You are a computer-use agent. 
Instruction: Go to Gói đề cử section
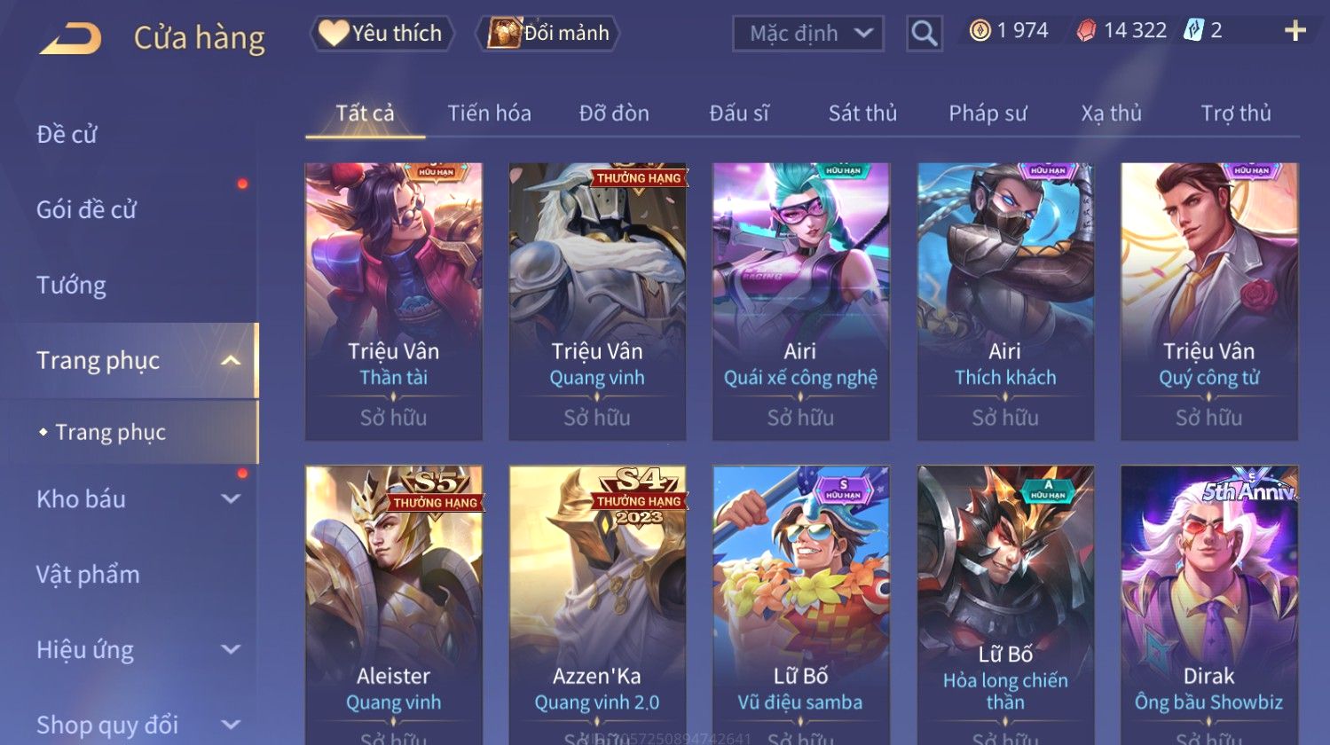tap(86, 210)
